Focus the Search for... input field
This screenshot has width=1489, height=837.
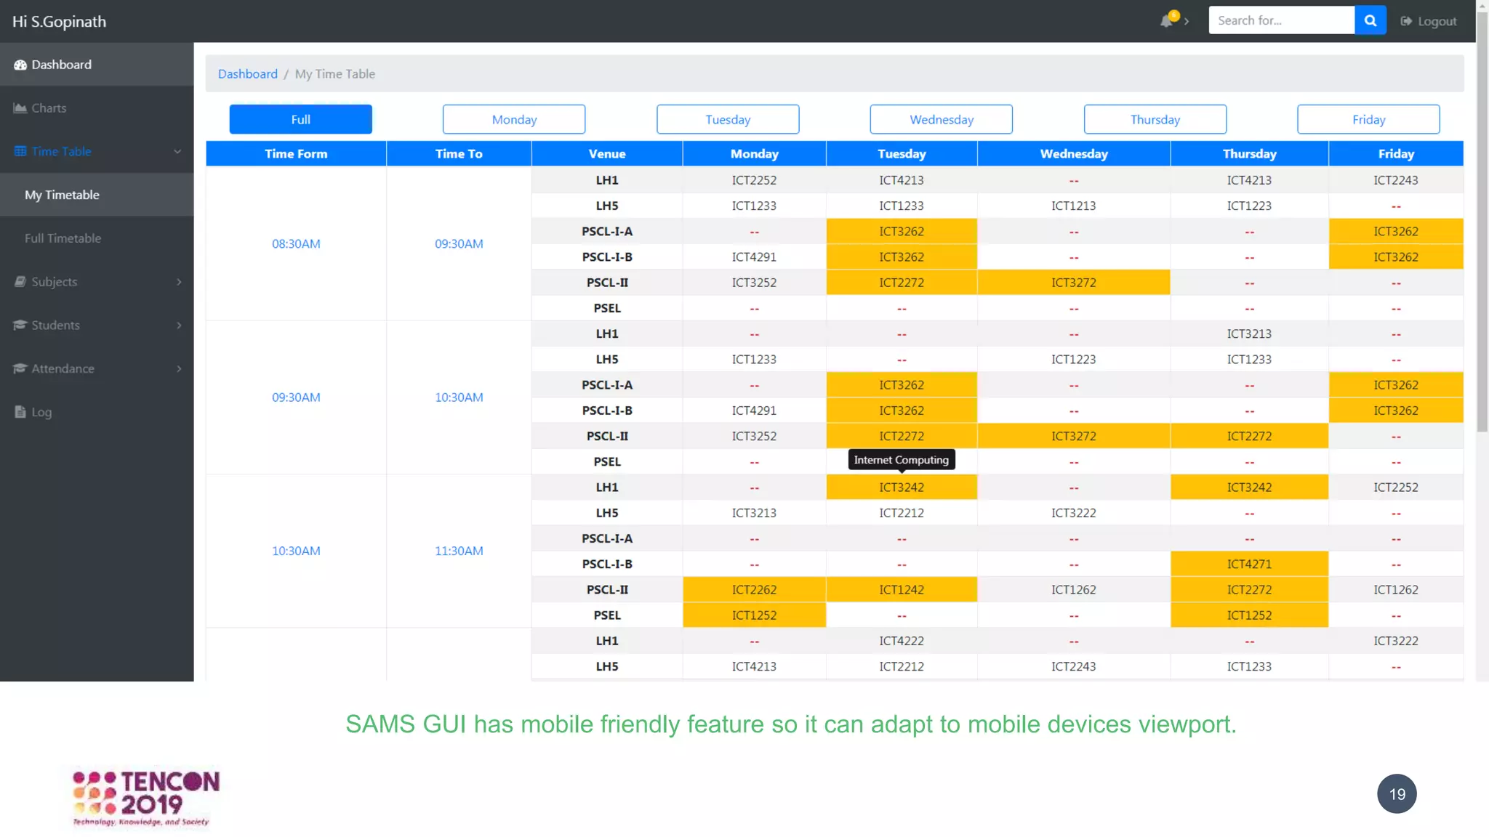point(1282,20)
